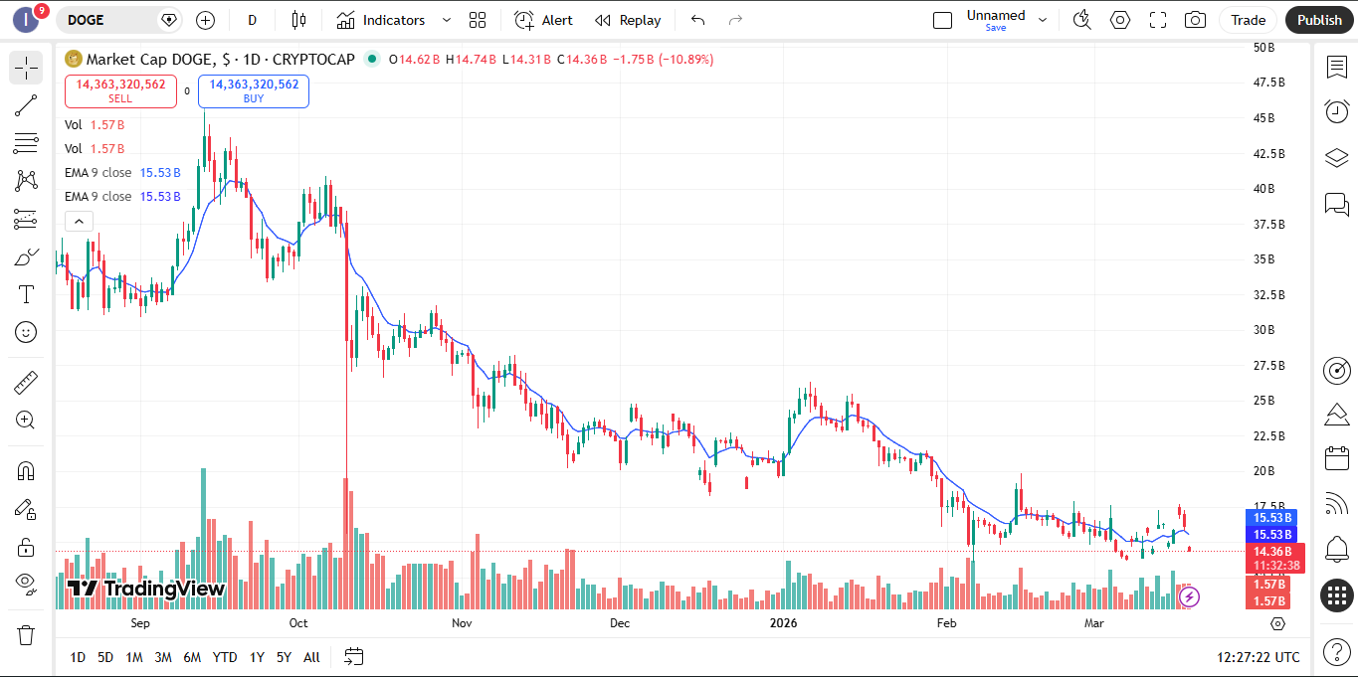
Task: Open time axis settings gear icon
Action: pos(1278,623)
